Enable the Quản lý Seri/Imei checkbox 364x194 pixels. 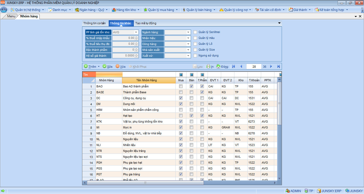195,32
